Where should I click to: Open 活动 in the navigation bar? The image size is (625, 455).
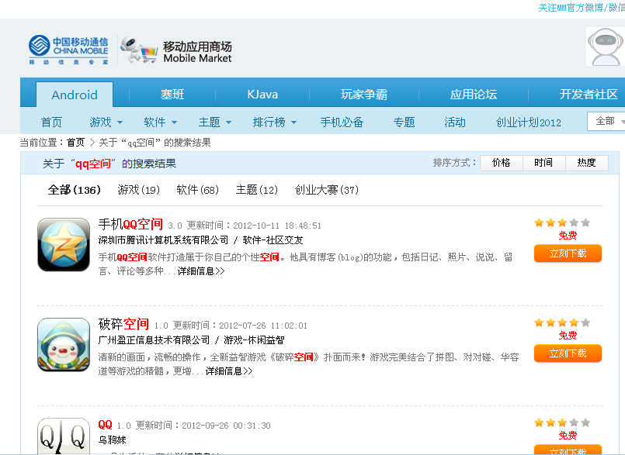[x=455, y=122]
